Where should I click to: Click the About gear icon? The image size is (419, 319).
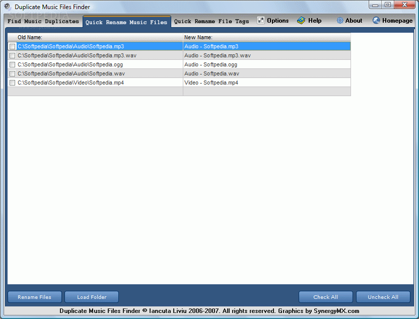[339, 21]
